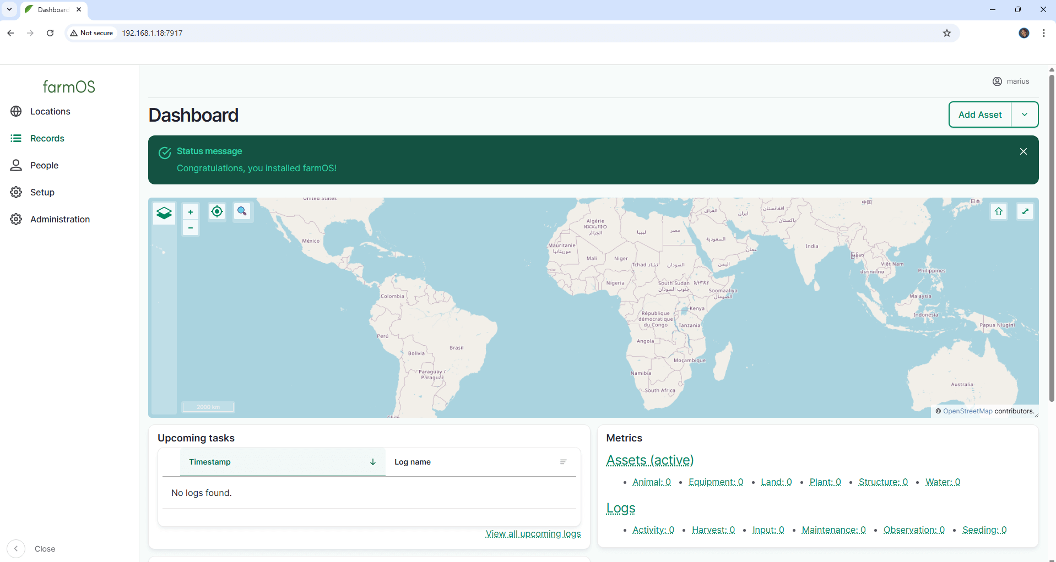Screen dimensions: 1056x562
Task: Open Log name column options
Action: click(x=563, y=462)
